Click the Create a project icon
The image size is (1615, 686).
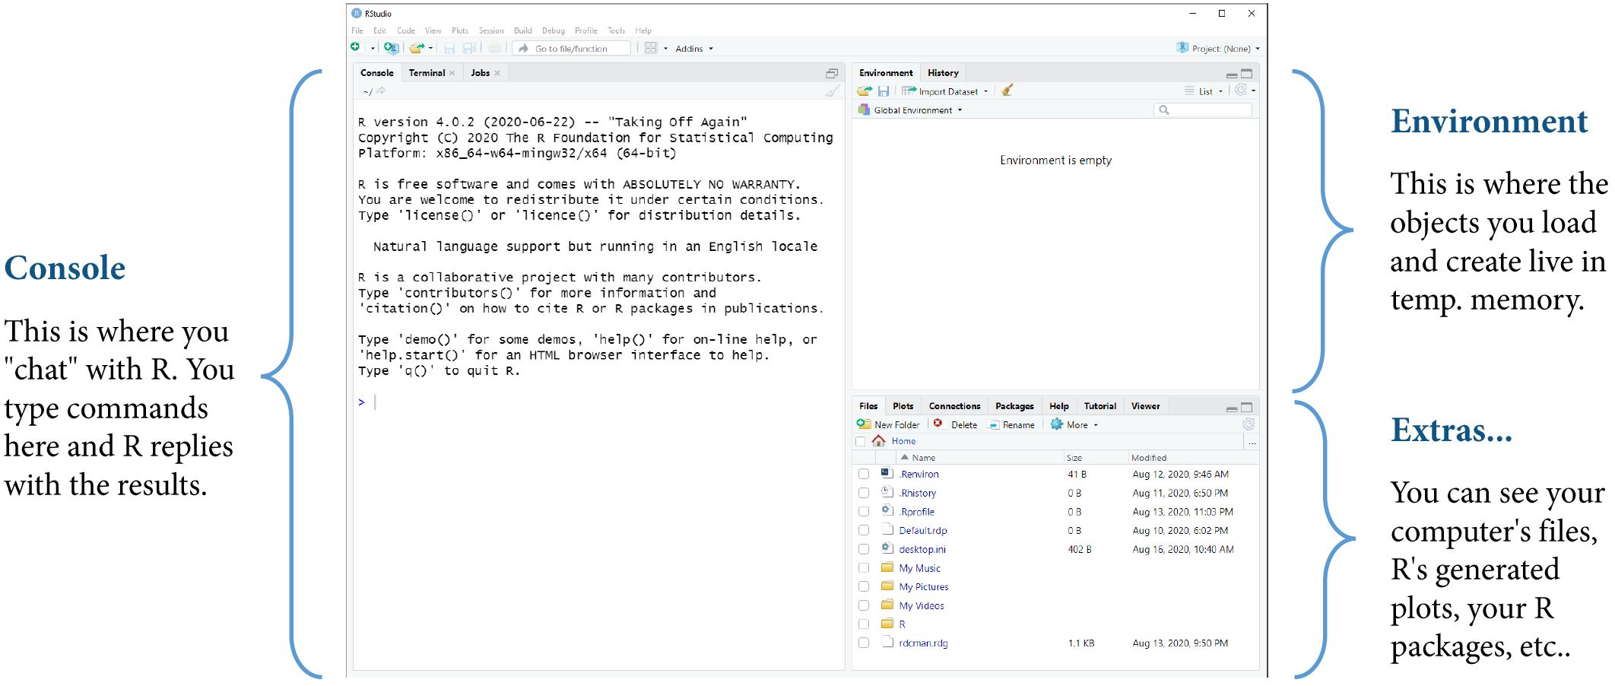391,48
